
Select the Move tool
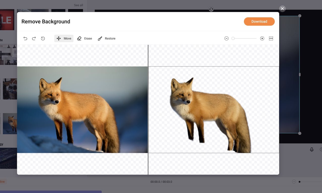(64, 38)
